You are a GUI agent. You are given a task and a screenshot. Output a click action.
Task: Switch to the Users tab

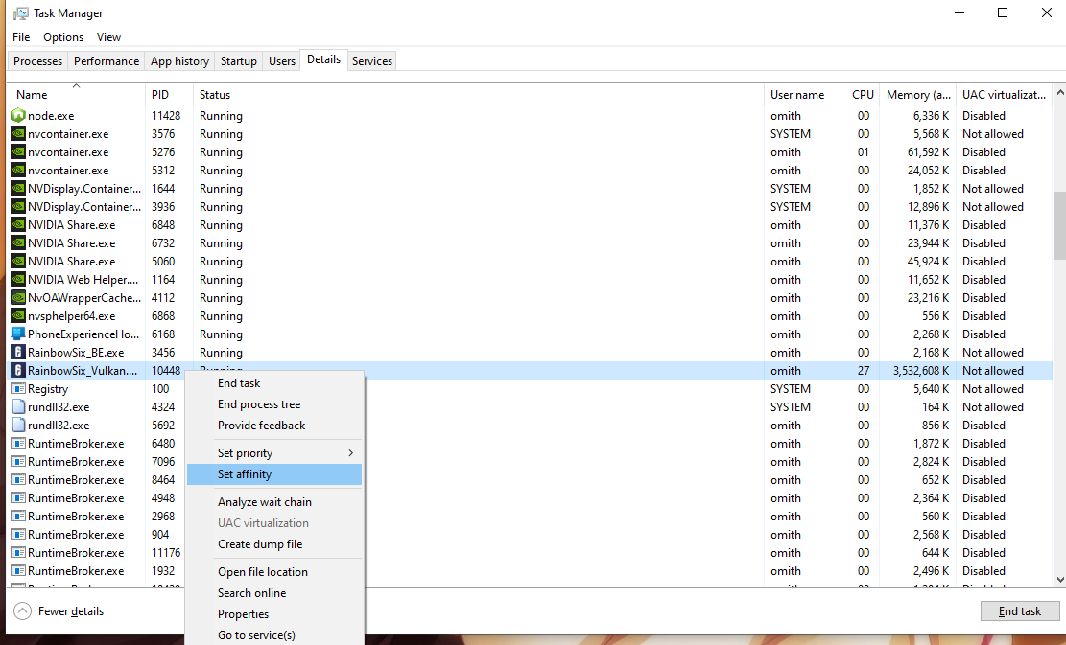[x=281, y=61]
